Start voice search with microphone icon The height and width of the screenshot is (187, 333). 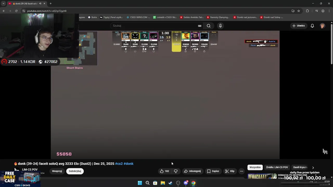tap(220, 26)
